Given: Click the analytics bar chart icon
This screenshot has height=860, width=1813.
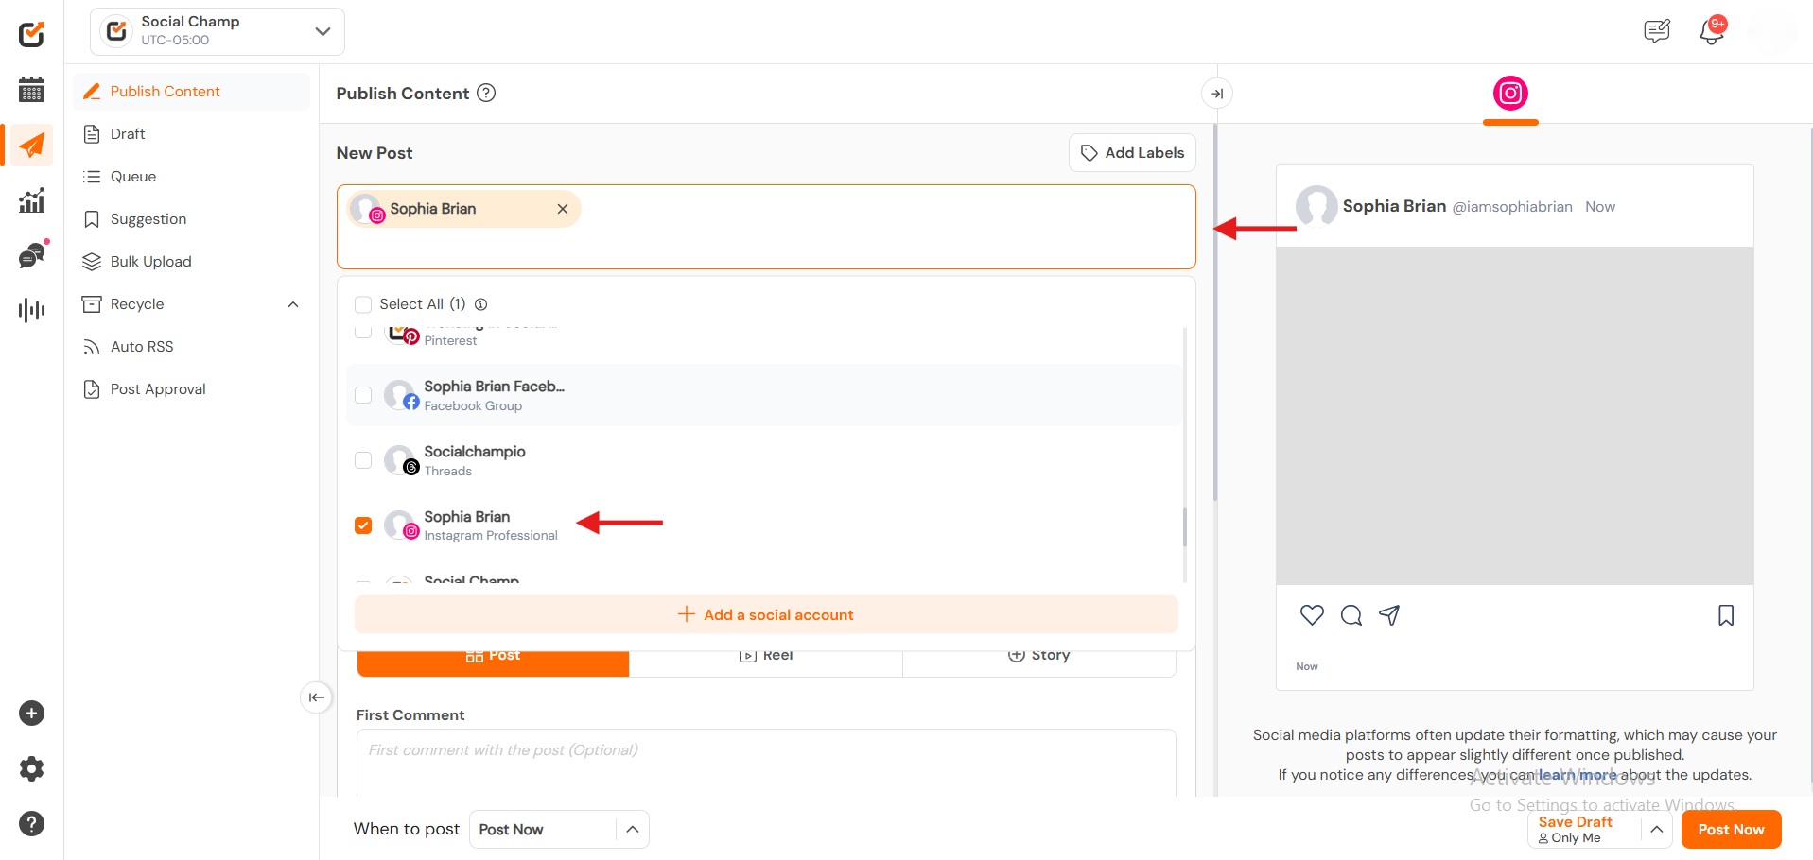Looking at the screenshot, I should pos(31,200).
